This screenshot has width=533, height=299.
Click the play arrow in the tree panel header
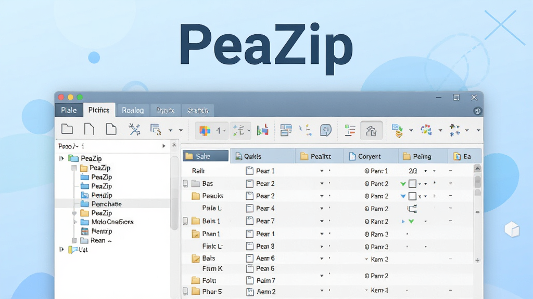(164, 146)
